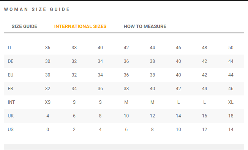Screen dimensions: 248x150
Task: Select value 38 in the IT row
Action: (74, 48)
